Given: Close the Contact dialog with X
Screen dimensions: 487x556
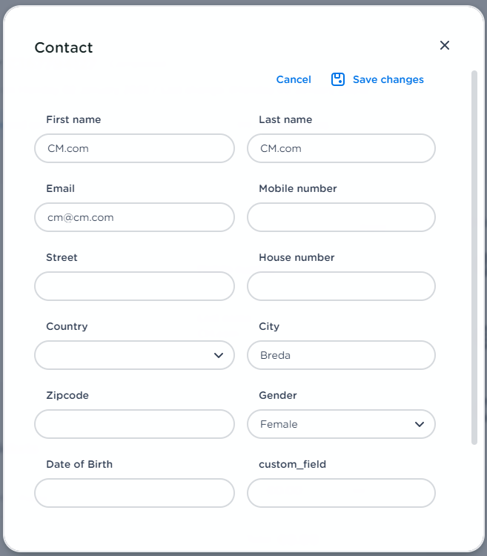Looking at the screenshot, I should tap(445, 45).
